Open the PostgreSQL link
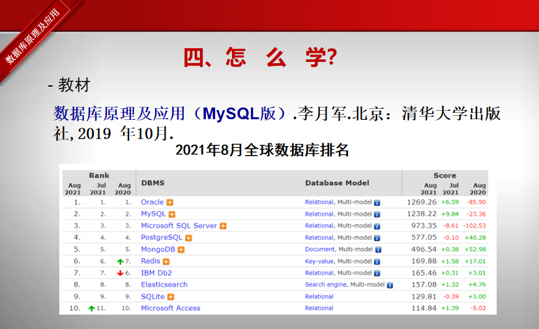539x329 pixels. tap(162, 238)
